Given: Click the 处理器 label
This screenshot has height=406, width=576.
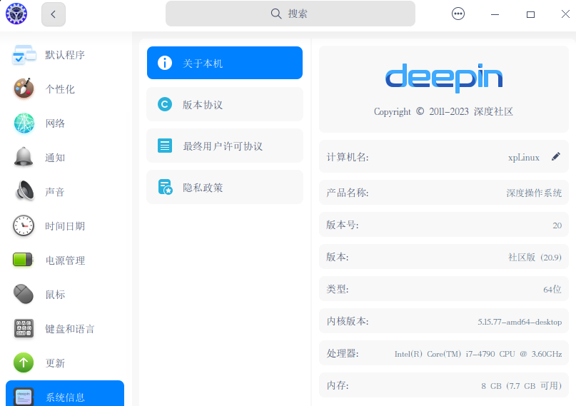Looking at the screenshot, I should [x=343, y=353].
